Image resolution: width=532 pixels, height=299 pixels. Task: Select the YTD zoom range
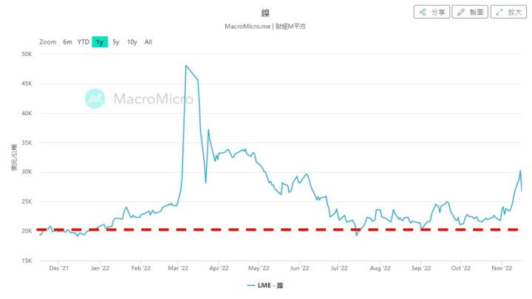(x=83, y=42)
